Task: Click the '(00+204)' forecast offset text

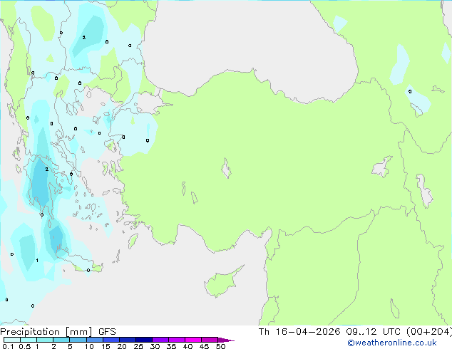Action: (x=429, y=332)
